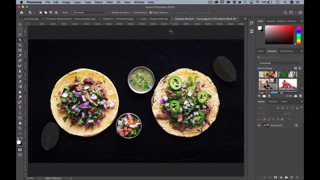
Task: Select the History Brush tool
Action: pyautogui.click(x=20, y=76)
